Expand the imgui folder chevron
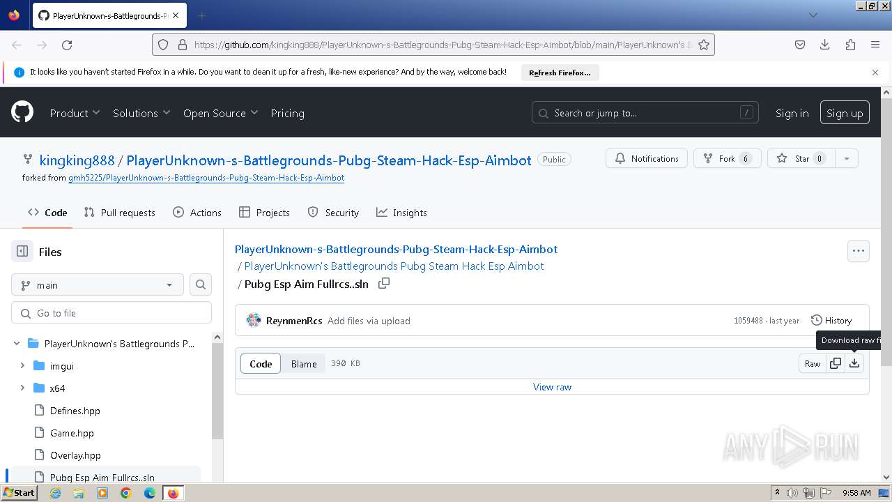The image size is (892, 502). click(22, 366)
